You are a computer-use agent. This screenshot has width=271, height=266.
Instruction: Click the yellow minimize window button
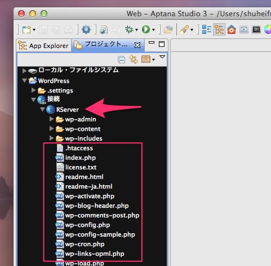coord(33,14)
